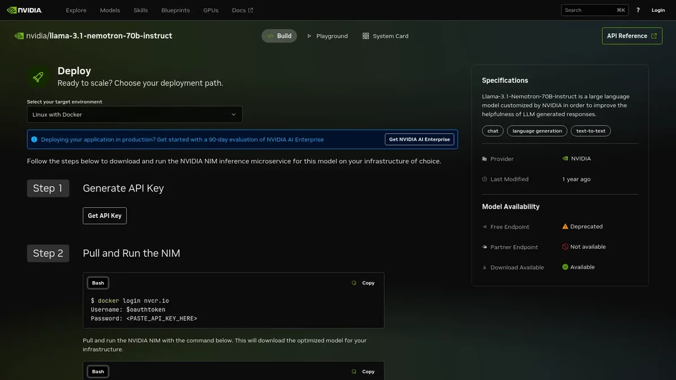Click the NVIDIA logo in header
The image size is (676, 380).
coord(24,10)
